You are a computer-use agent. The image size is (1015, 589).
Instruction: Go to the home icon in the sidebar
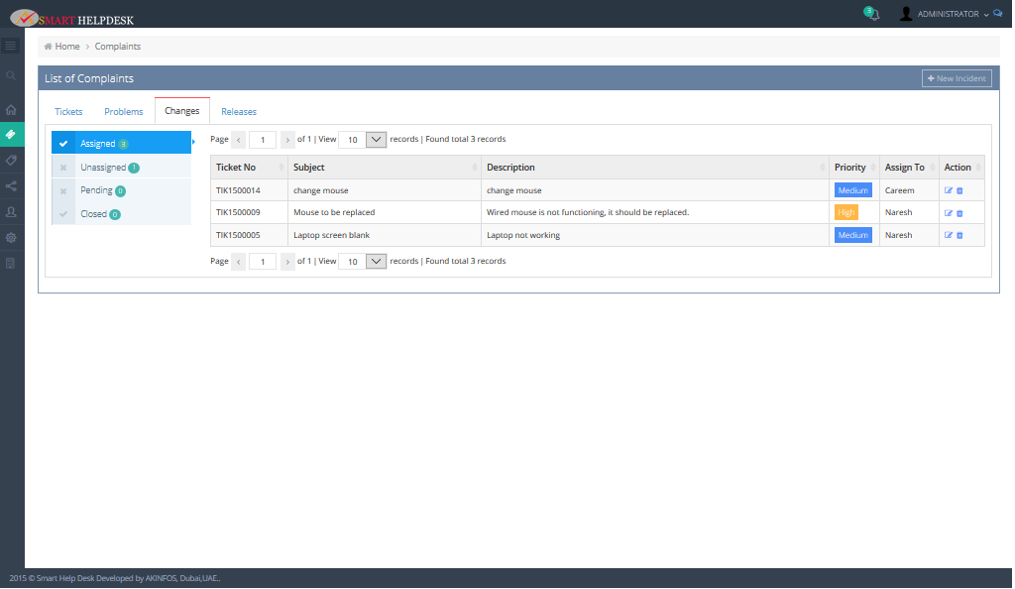pyautogui.click(x=11, y=110)
